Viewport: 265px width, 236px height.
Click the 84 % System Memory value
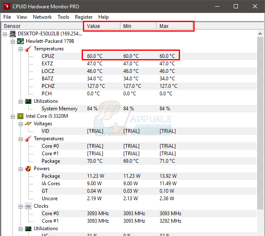pos(92,109)
